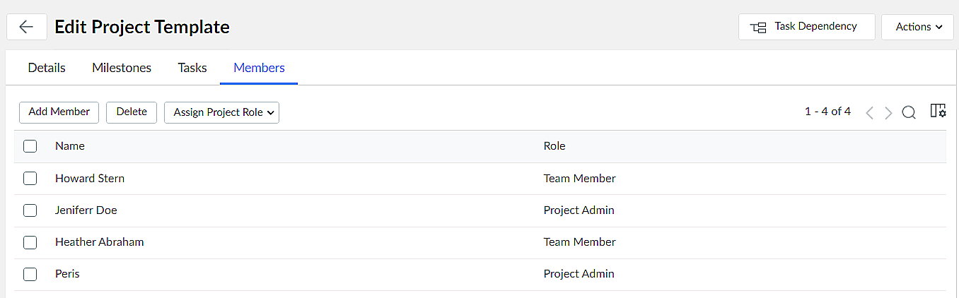Screen dimensions: 959x298
Task: Go to previous page arrow
Action: 870,113
